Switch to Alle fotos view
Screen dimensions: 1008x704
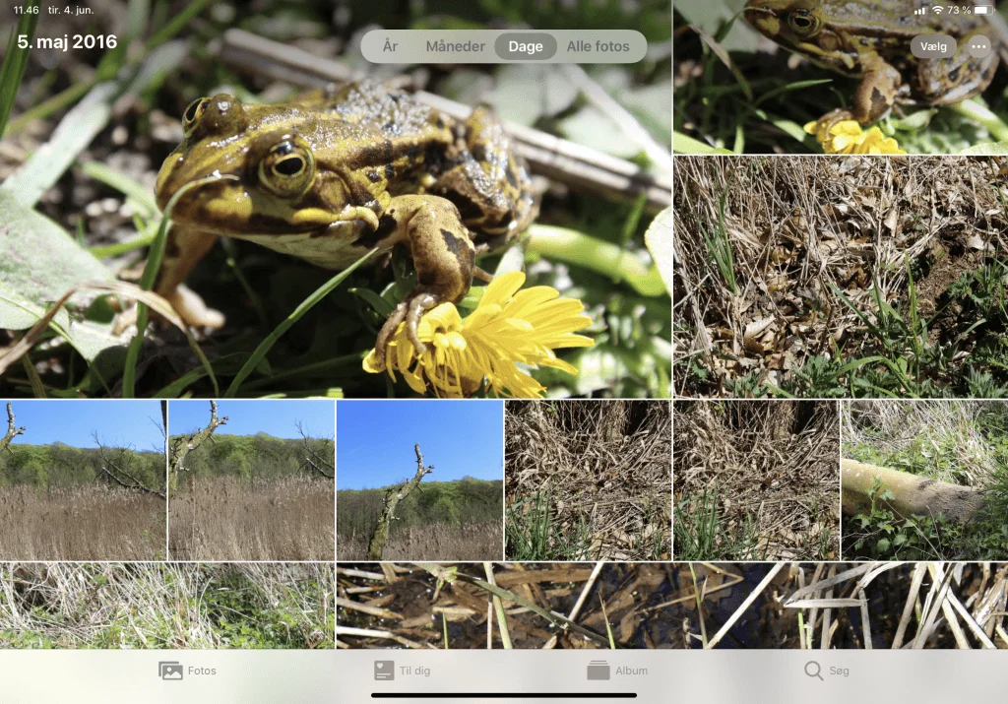[x=598, y=46]
